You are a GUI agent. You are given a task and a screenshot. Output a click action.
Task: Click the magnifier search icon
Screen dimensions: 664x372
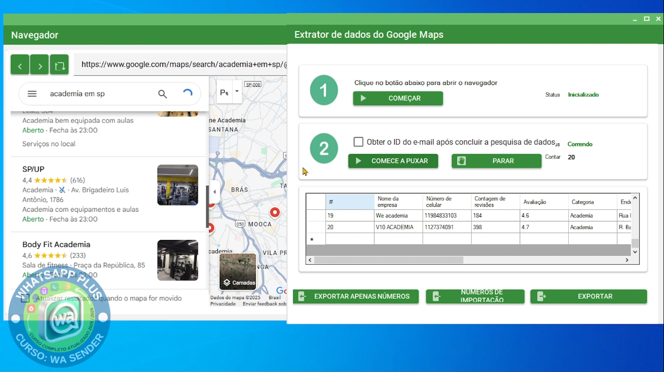[163, 94]
